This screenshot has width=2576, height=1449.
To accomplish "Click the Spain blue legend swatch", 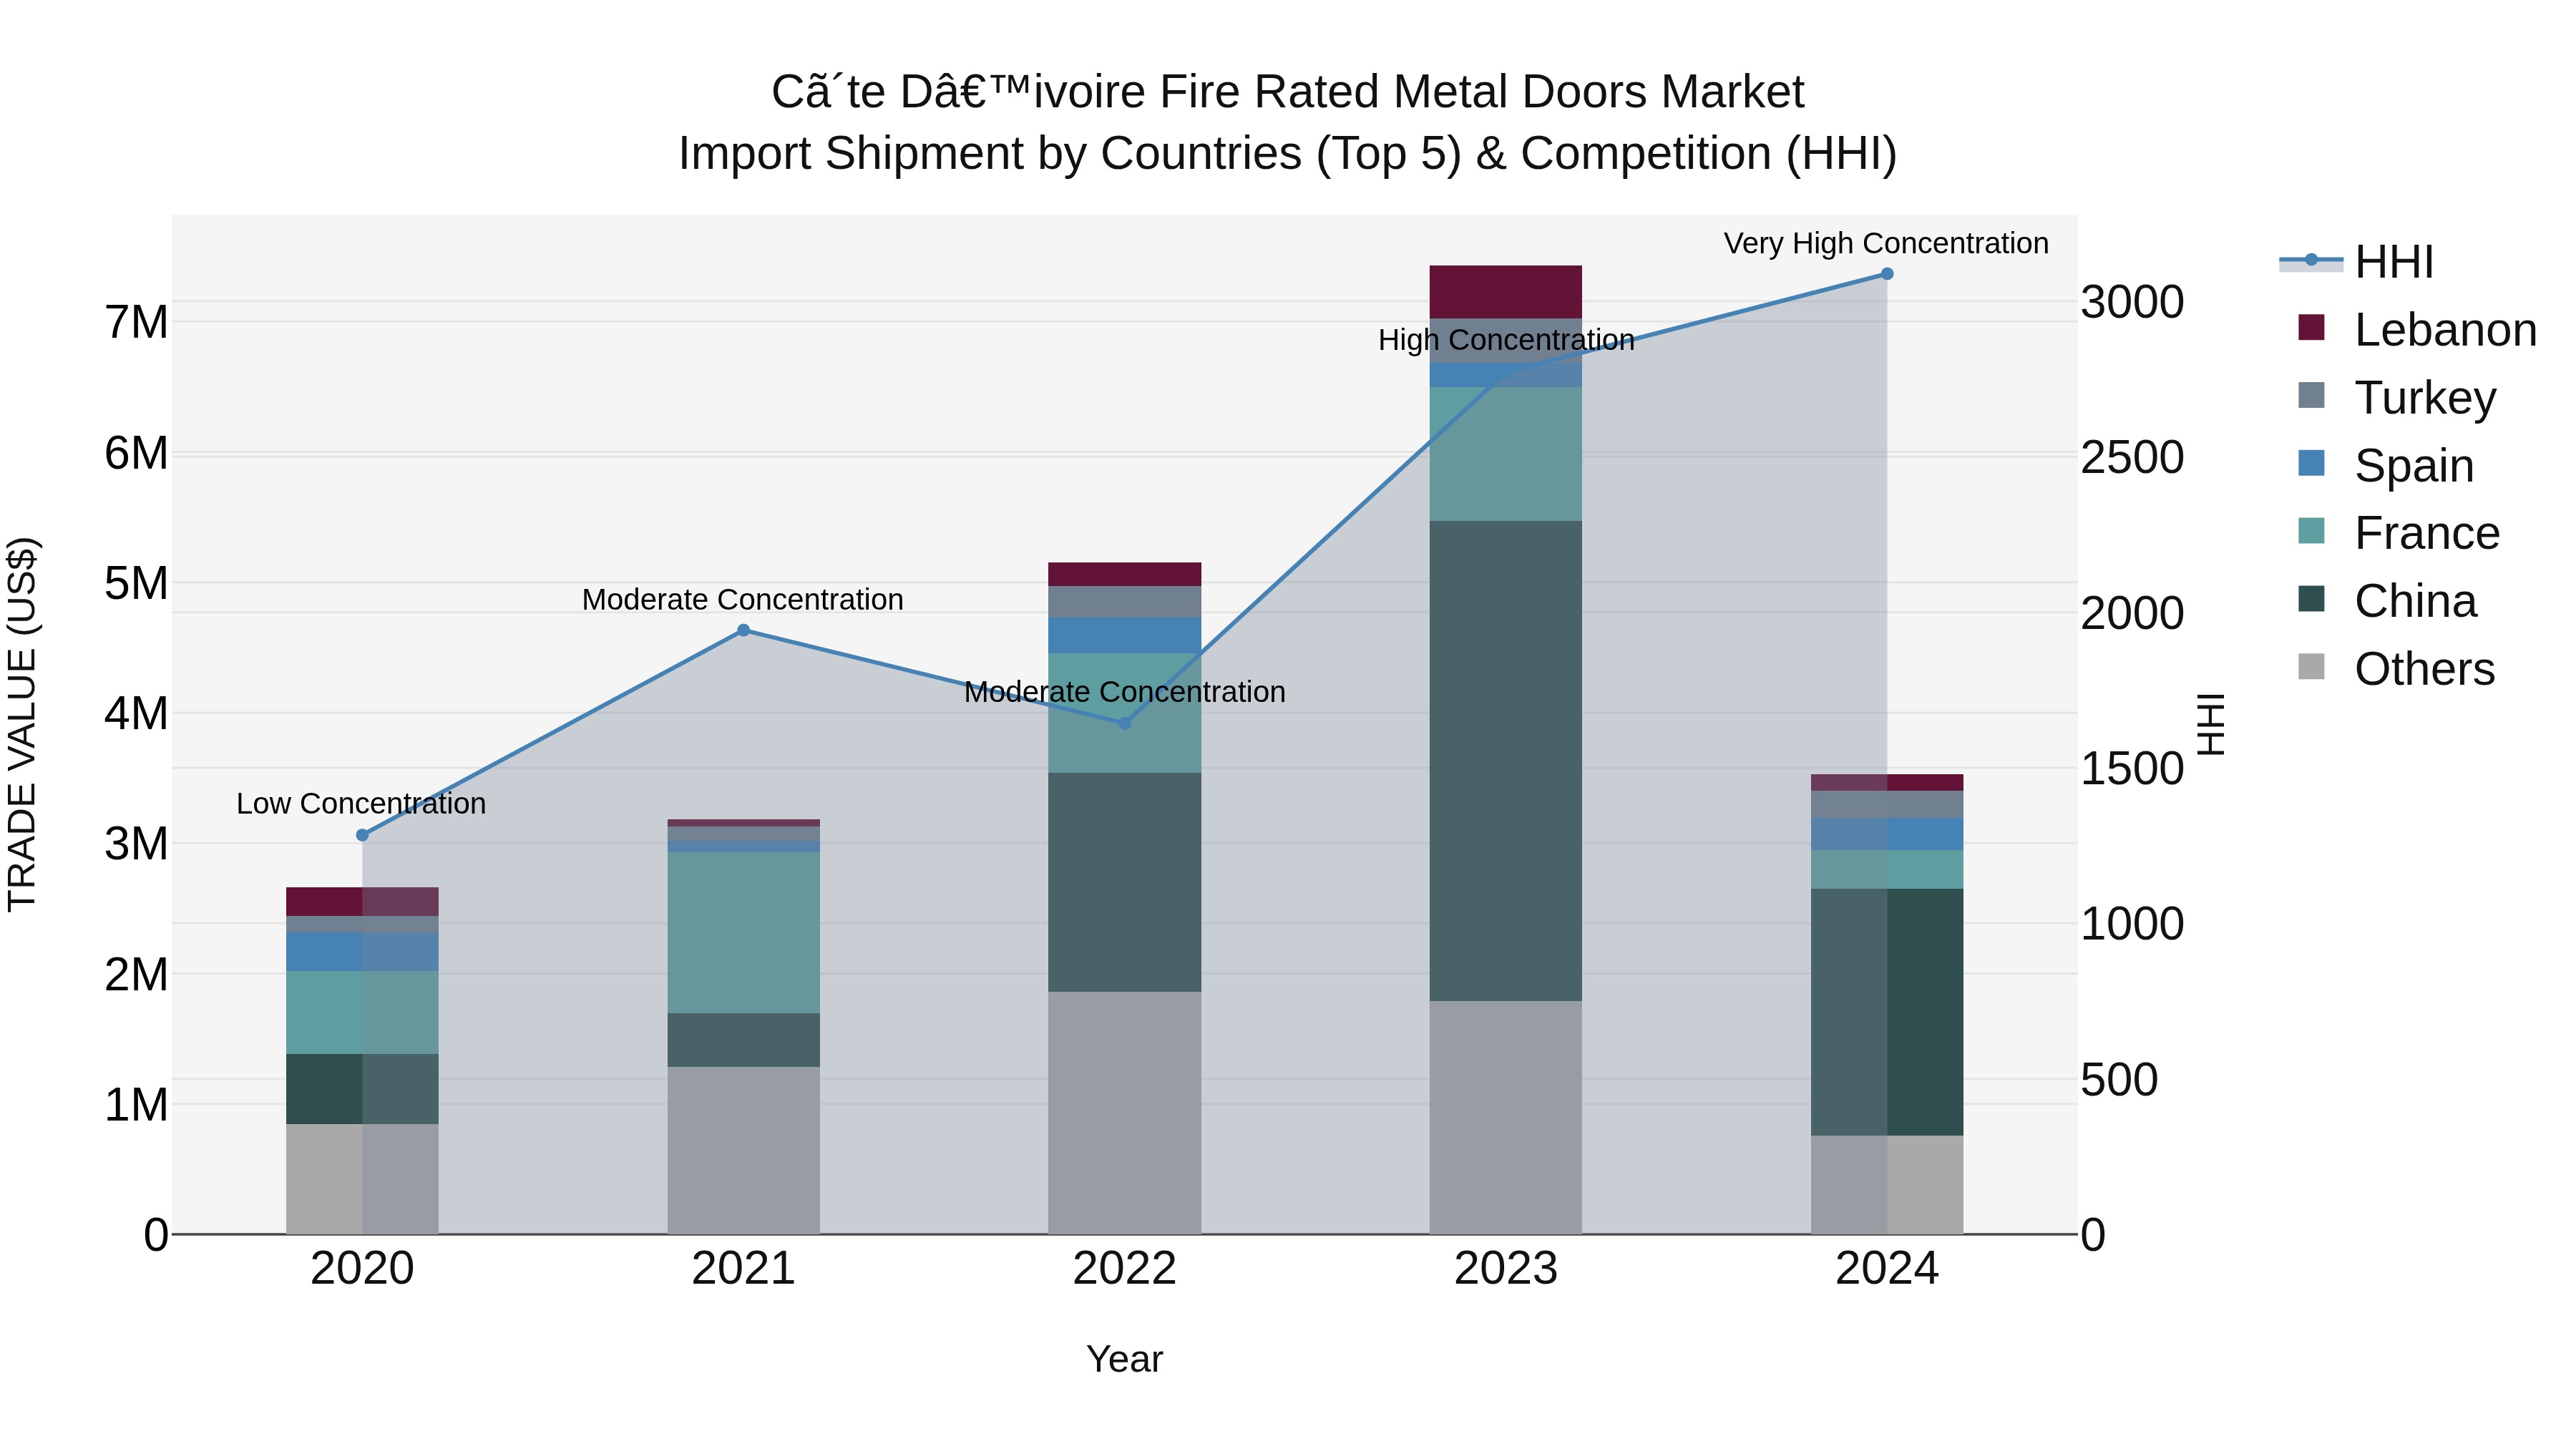I will [2311, 463].
